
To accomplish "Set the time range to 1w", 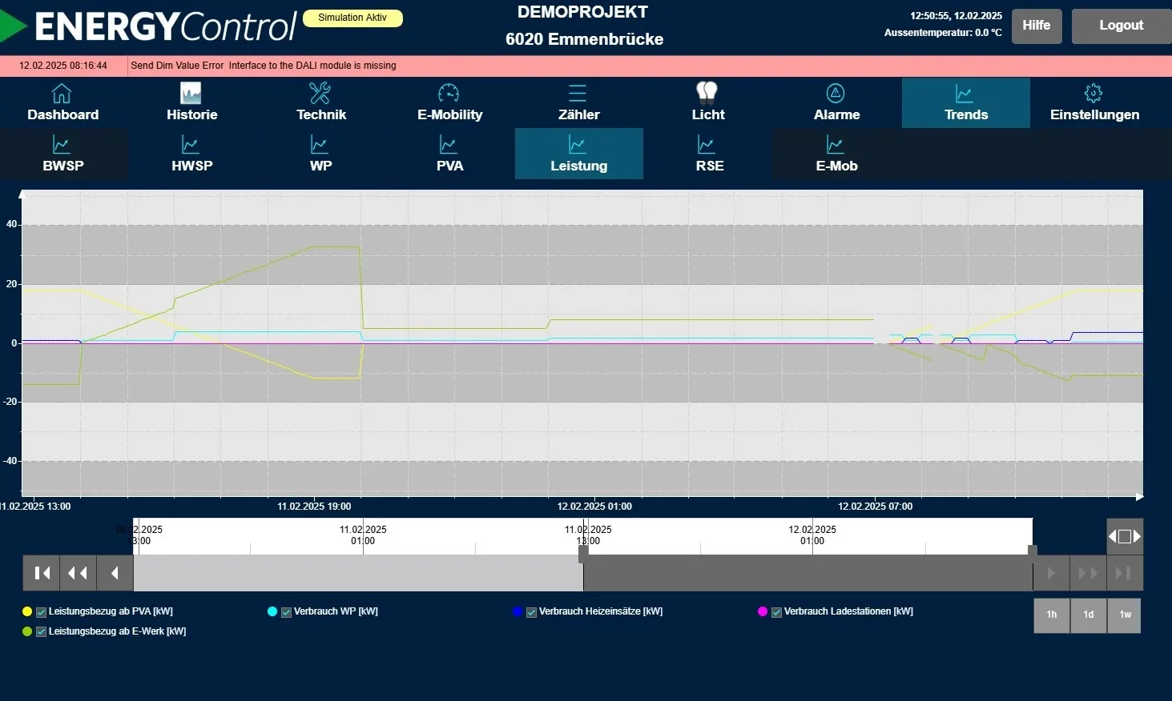I will point(1125,615).
